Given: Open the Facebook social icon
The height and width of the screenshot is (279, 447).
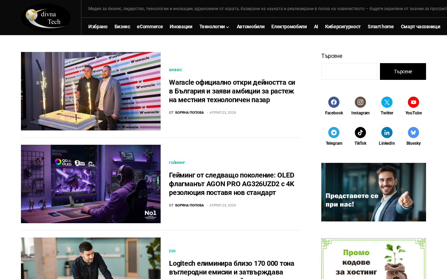Looking at the screenshot, I should click(334, 102).
